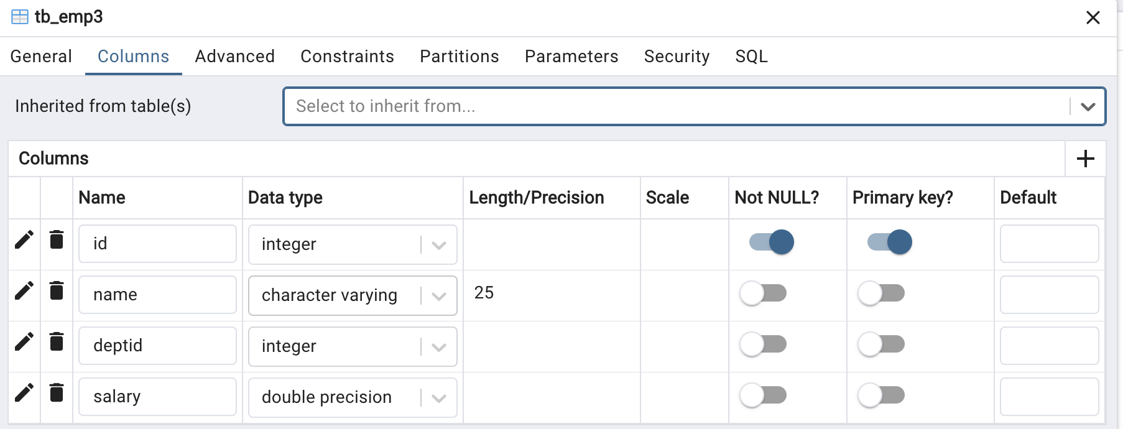Switch to the Constraints tab
This screenshot has width=1123, height=429.
(347, 57)
